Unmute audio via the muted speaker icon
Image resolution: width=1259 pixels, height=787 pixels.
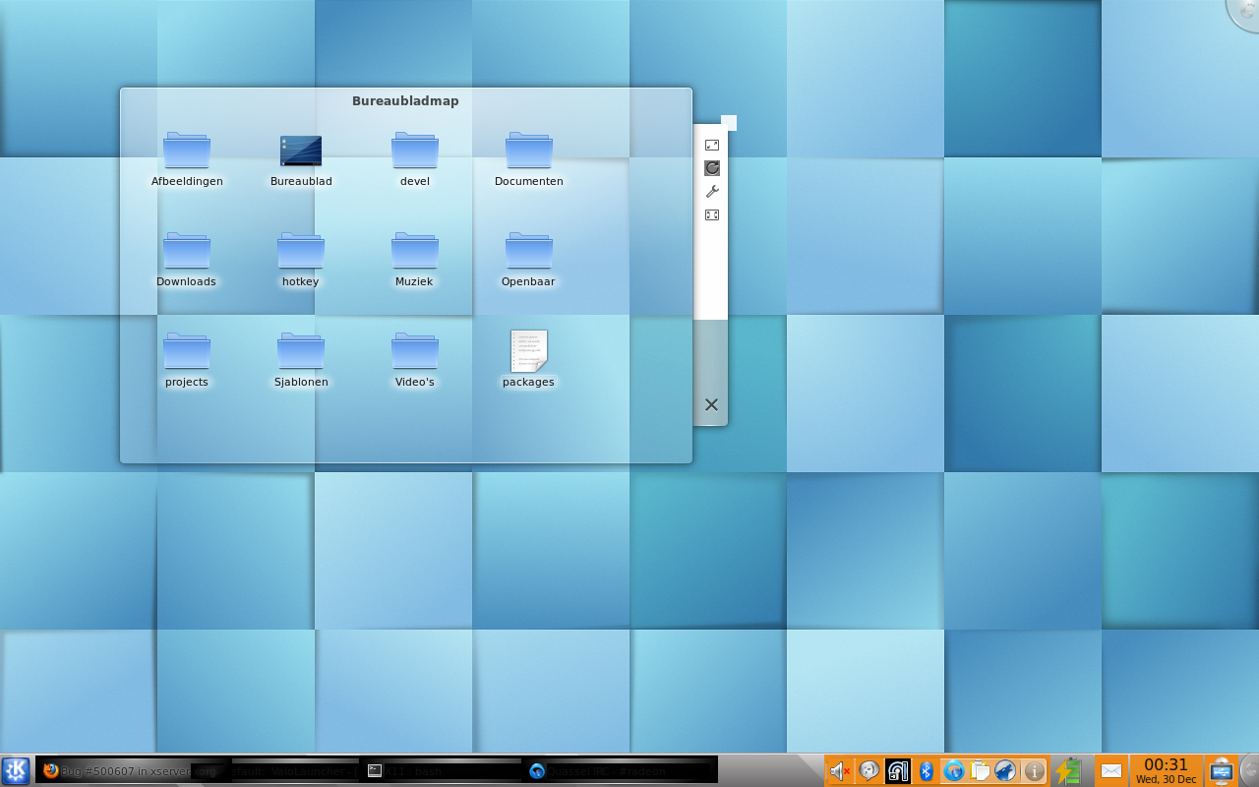839,771
